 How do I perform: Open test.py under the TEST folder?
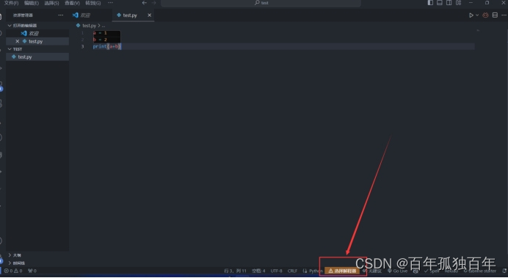coord(37,56)
